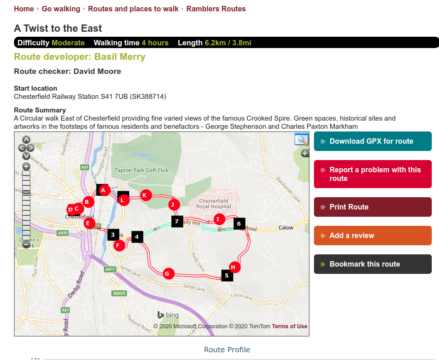Report a problem with this route
Image resolution: width=439 pixels, height=360 pixels.
click(372, 174)
